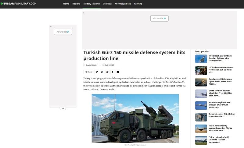Screen dimensions: 244x148
Task: Open 'Israel permanently suspends combat flights' article
Action: coord(220,128)
